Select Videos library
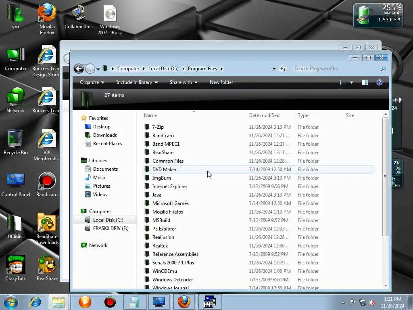 100,194
